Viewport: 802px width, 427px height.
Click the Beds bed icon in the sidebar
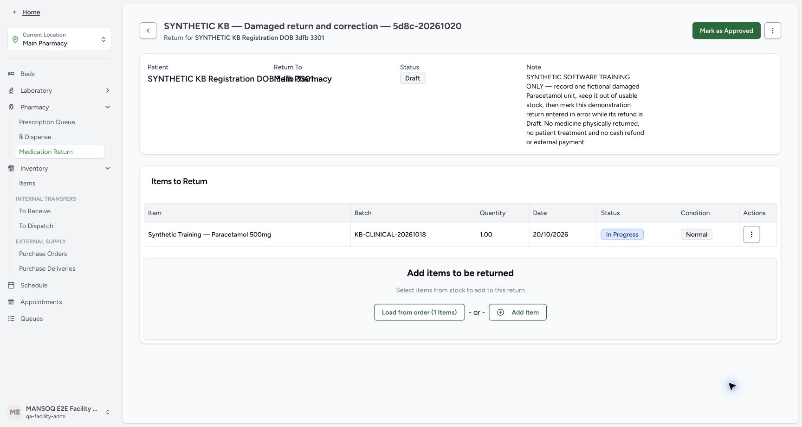click(x=11, y=74)
